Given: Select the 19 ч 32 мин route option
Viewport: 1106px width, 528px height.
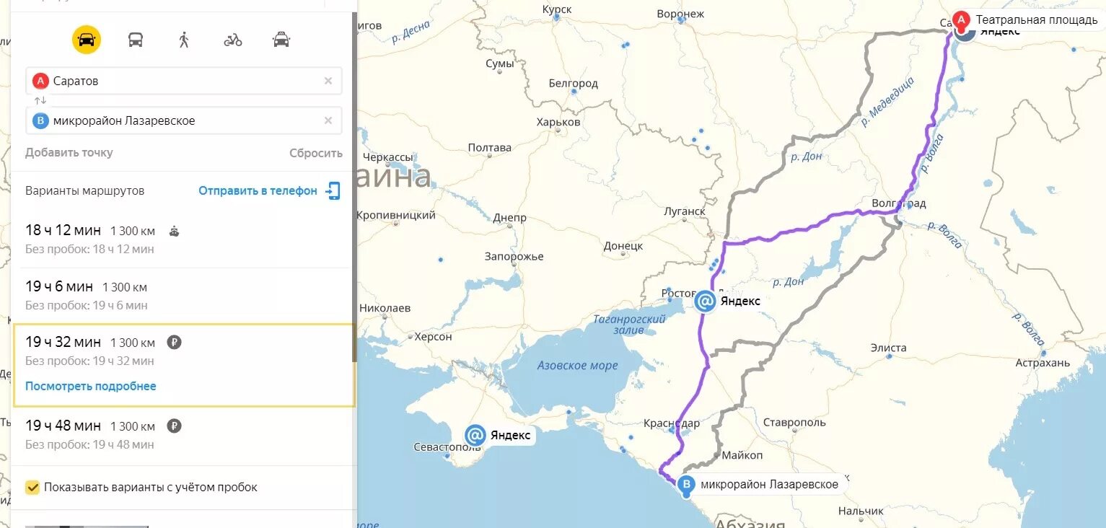Looking at the screenshot, I should (184, 365).
